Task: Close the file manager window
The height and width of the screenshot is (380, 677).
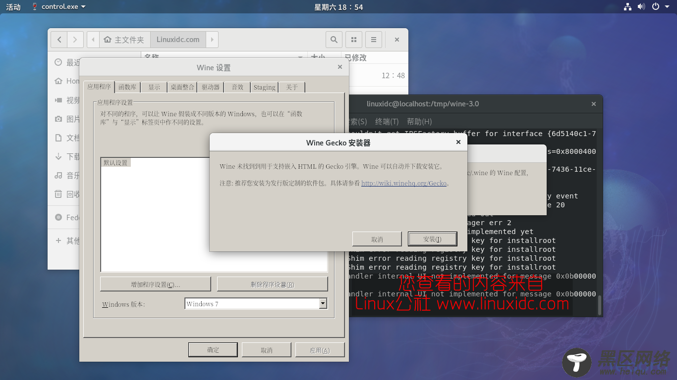Action: click(x=397, y=40)
